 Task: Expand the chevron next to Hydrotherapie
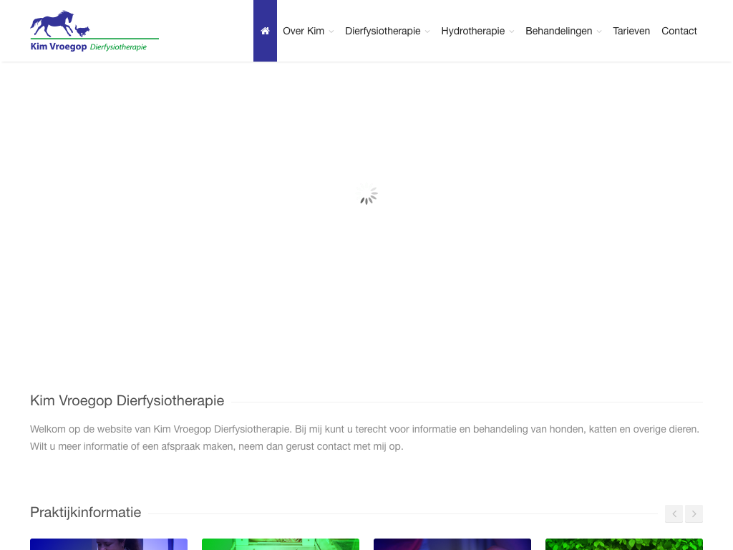click(x=512, y=32)
